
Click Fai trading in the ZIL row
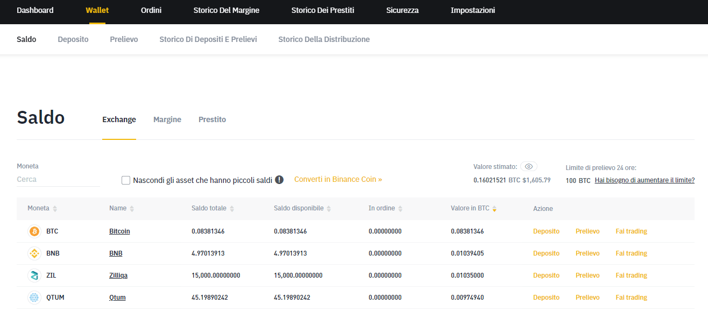pyautogui.click(x=631, y=275)
